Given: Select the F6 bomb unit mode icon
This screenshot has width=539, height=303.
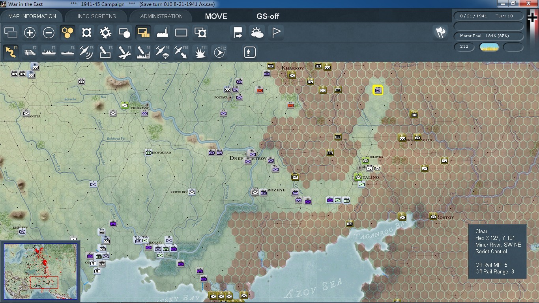Looking at the screenshot, I should 105,52.
